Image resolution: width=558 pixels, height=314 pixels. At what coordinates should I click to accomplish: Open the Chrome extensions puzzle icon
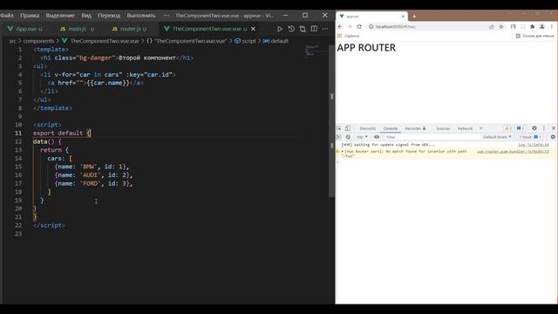point(533,27)
